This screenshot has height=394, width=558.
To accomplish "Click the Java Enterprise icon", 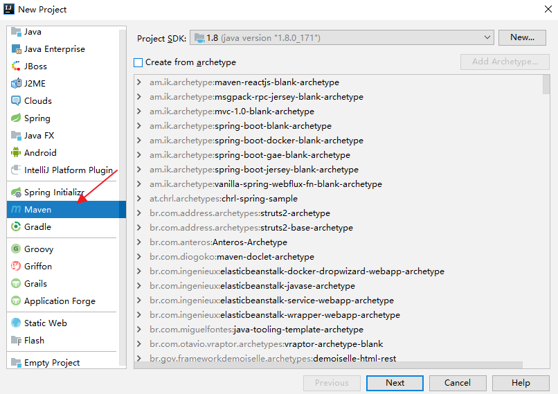I will 16,49.
